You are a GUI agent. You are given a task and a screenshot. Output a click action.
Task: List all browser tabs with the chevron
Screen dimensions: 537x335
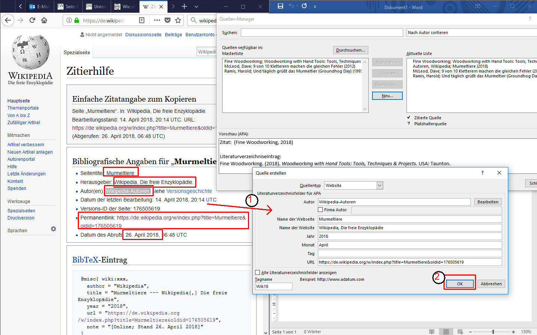coord(196,6)
